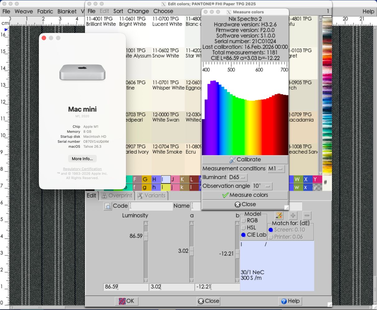Switch to the Variants tab

151,196
